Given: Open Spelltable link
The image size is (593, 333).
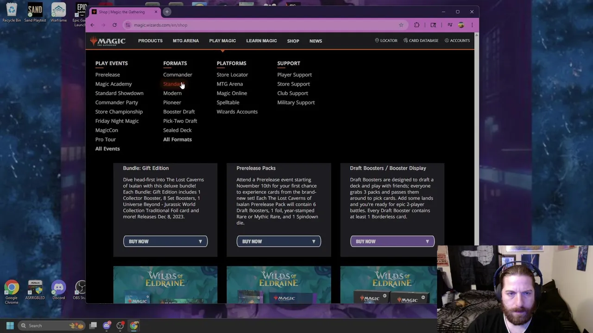Looking at the screenshot, I should pos(228,102).
